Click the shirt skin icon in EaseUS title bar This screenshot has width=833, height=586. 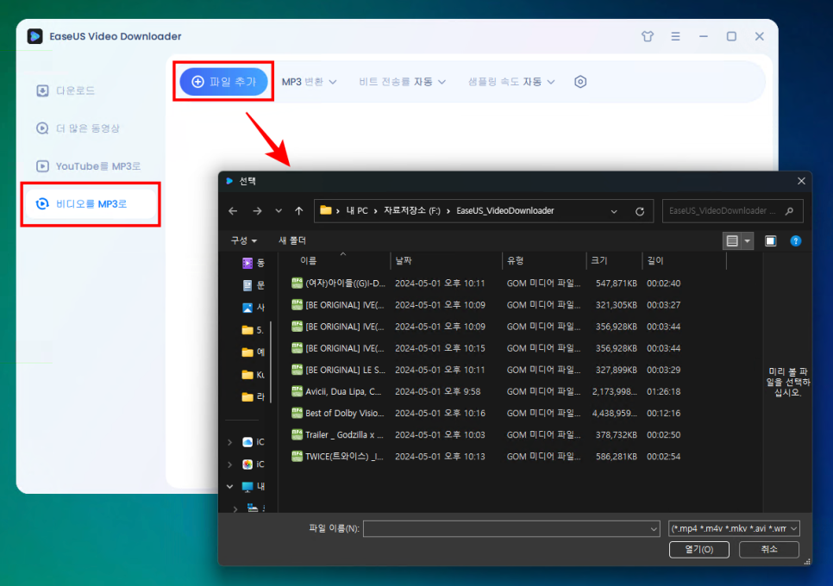(647, 36)
